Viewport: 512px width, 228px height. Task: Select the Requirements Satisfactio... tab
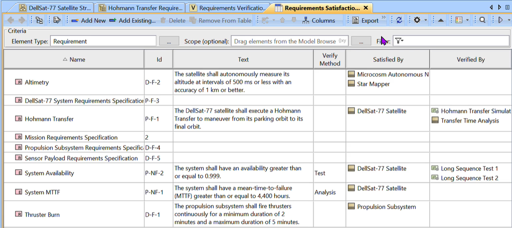coord(322,8)
